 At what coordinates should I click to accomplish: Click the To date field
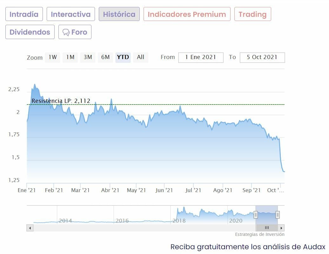[x=262, y=57]
